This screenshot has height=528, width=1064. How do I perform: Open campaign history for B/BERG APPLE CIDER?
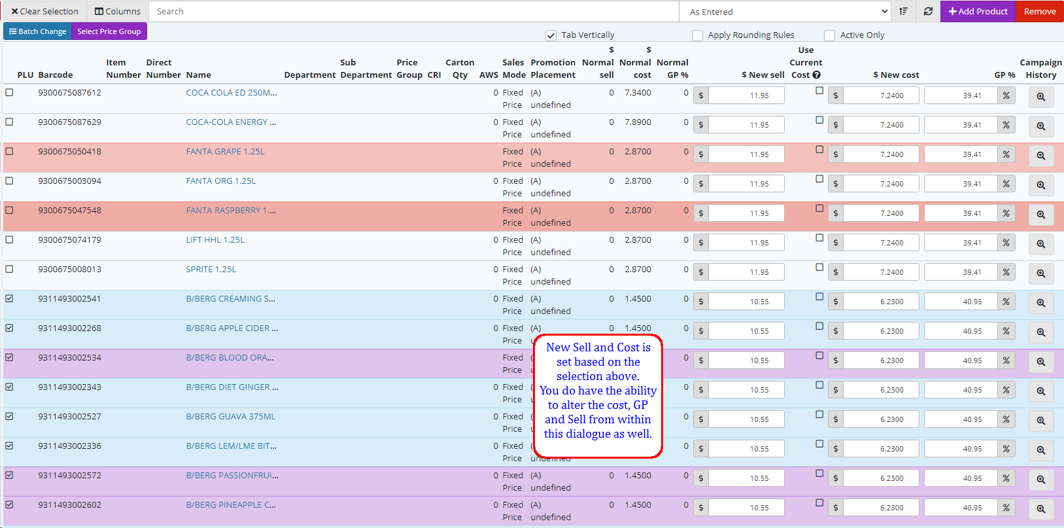click(1040, 332)
